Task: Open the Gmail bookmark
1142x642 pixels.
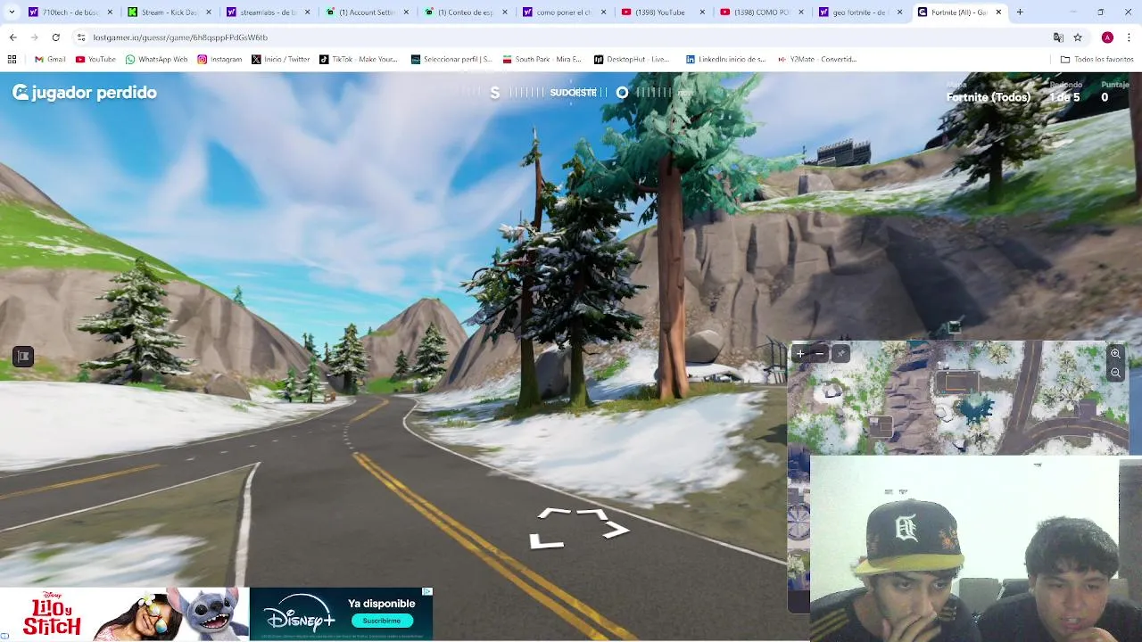Action: (x=50, y=59)
